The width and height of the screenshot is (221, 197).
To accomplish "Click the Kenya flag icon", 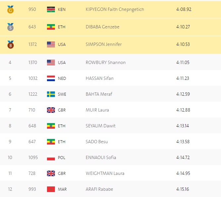I will [51, 10].
